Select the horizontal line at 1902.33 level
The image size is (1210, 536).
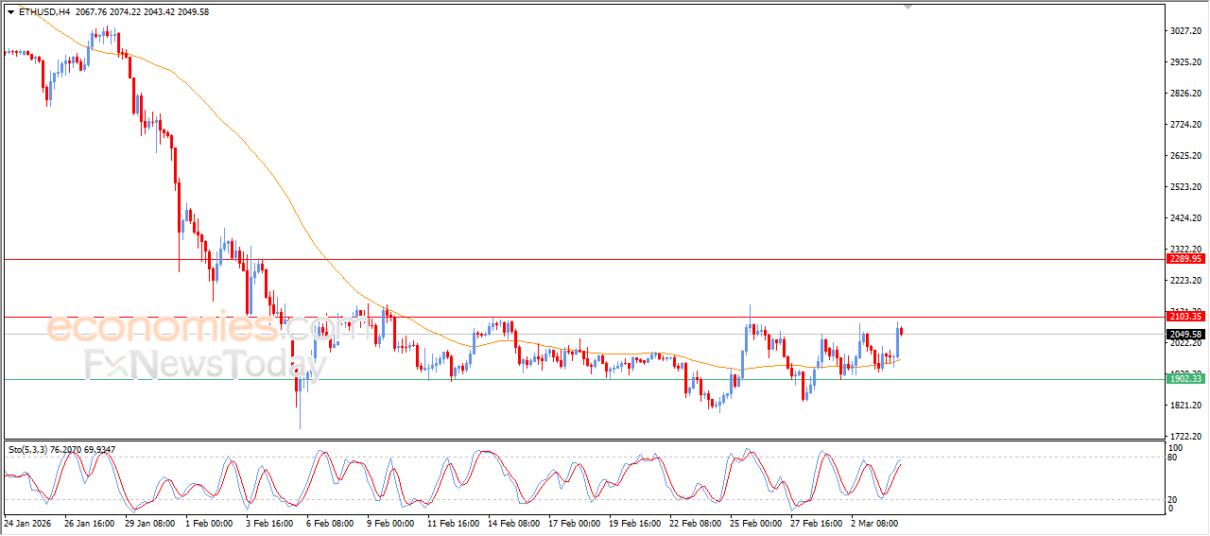click(582, 379)
